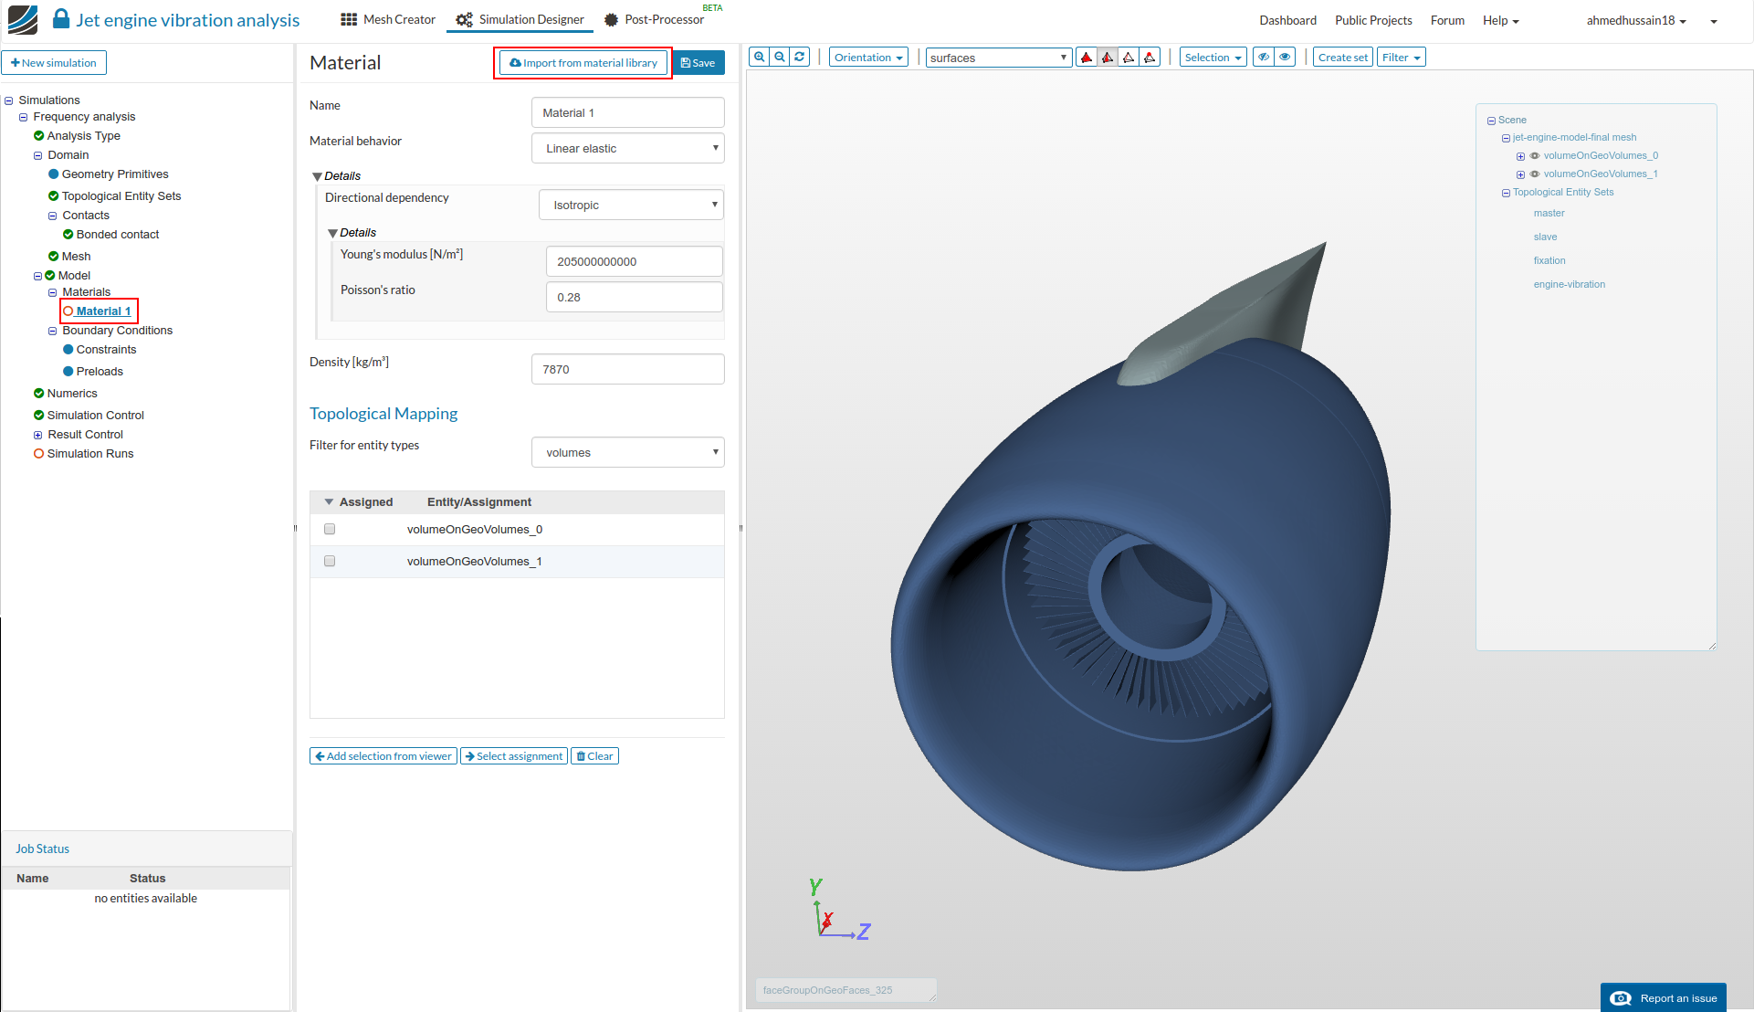The height and width of the screenshot is (1012, 1754).
Task: Open the Material behavior dropdown
Action: pyautogui.click(x=627, y=148)
